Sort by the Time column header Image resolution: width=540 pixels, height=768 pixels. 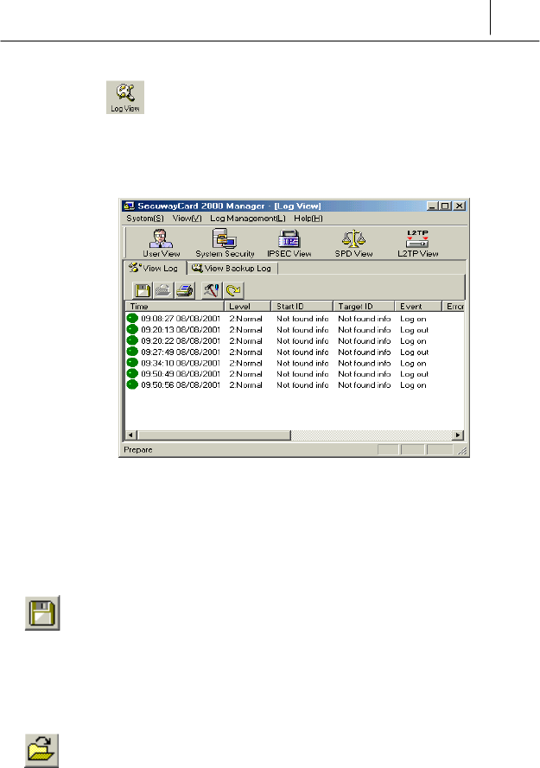175,306
